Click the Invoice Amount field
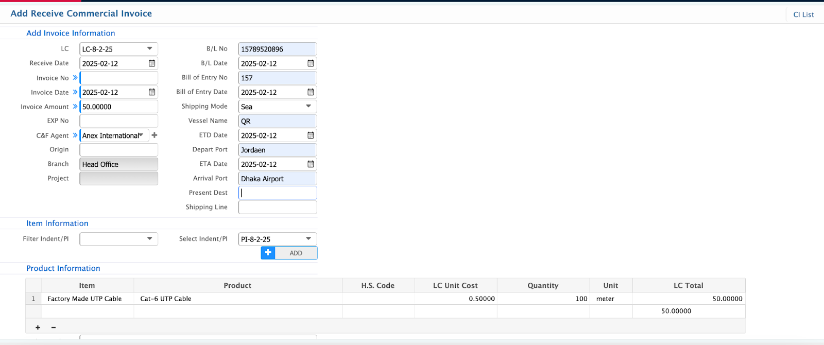824x345 pixels. [x=118, y=107]
